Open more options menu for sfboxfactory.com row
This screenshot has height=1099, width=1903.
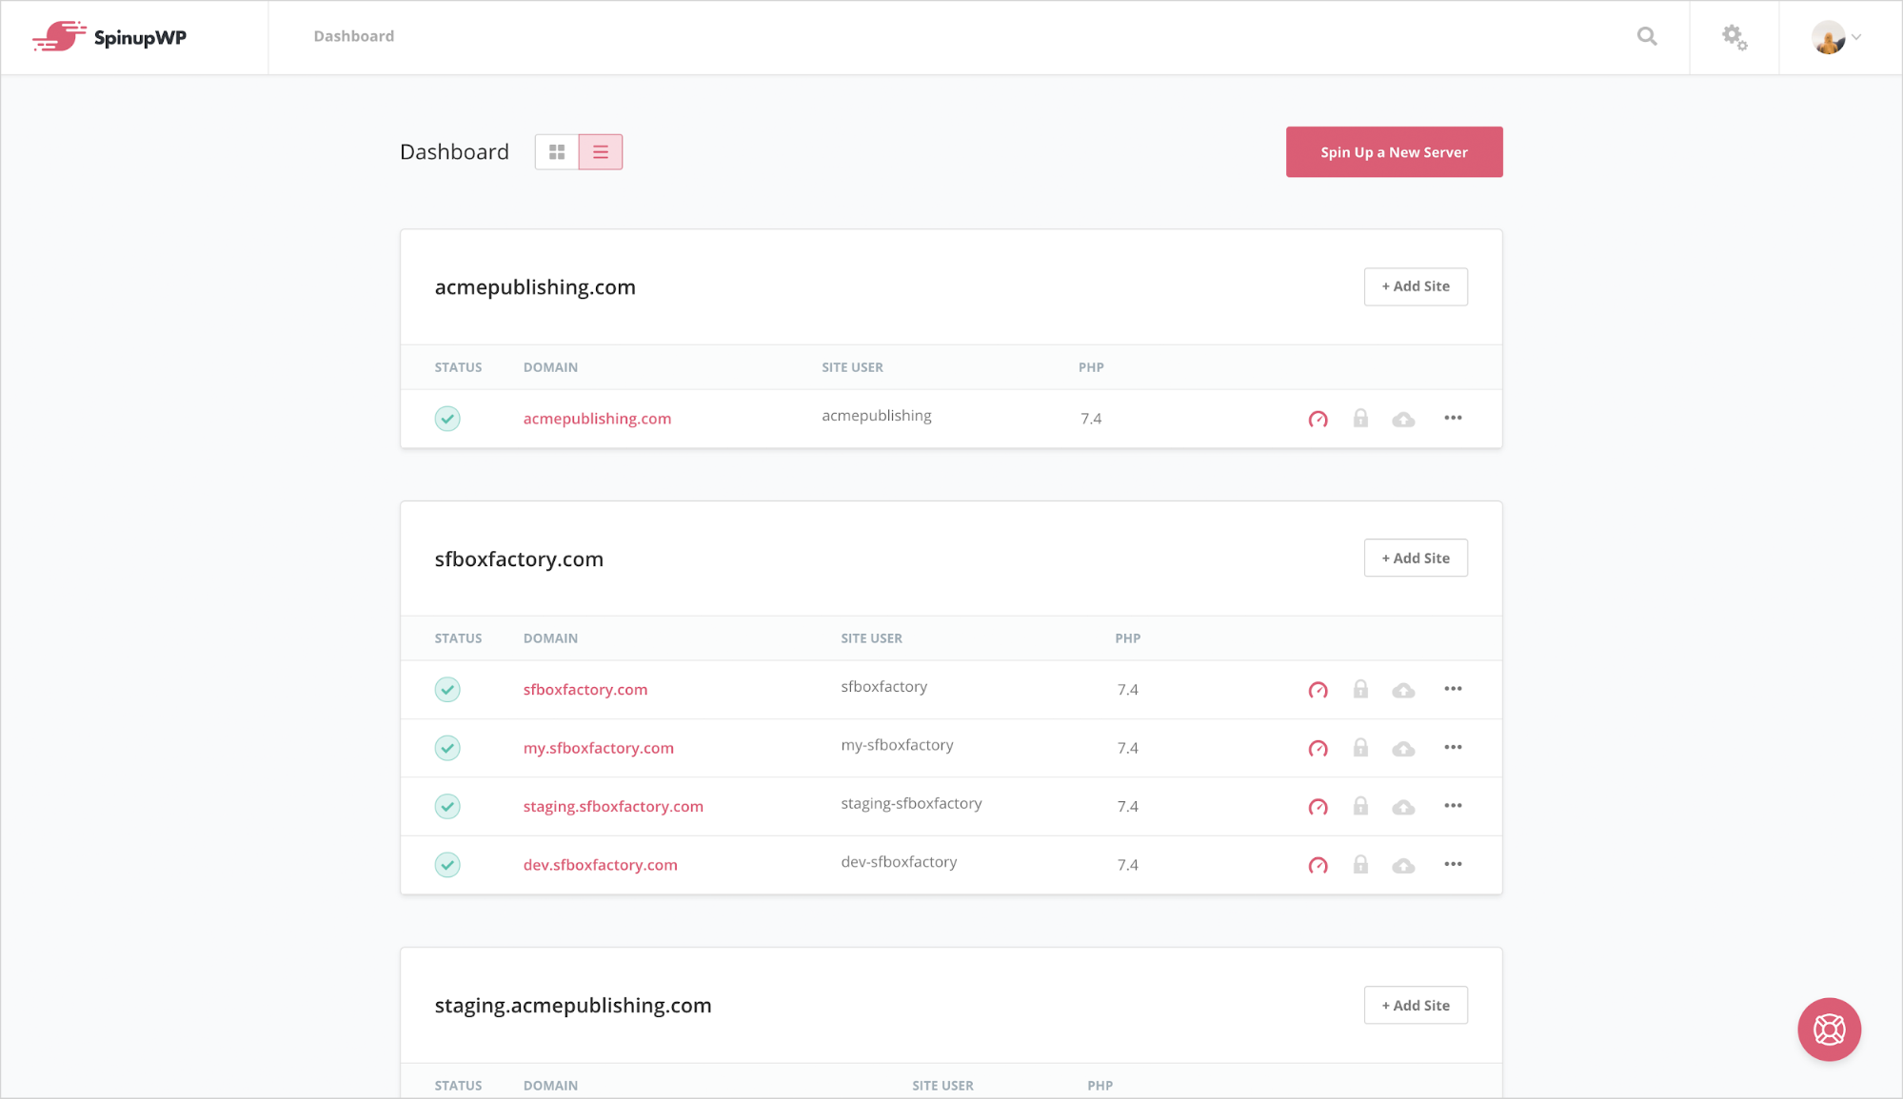(1453, 689)
